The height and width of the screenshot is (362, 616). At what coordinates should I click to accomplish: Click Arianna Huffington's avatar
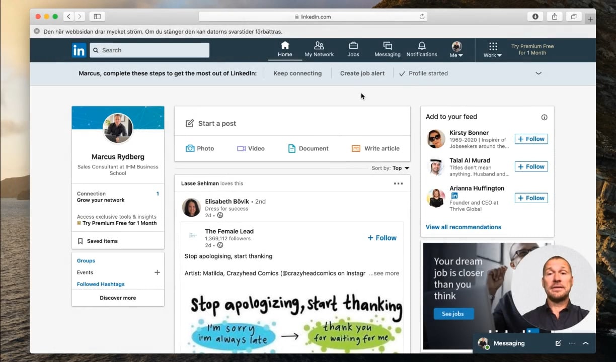(436, 198)
